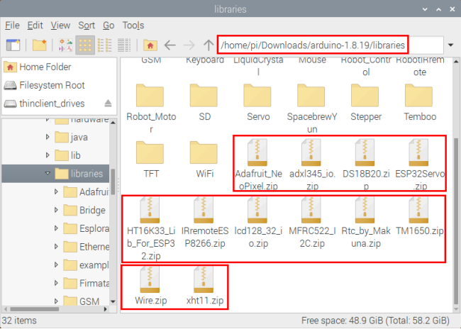Open the Tools menu
This screenshot has width=461, height=329.
pos(133,26)
